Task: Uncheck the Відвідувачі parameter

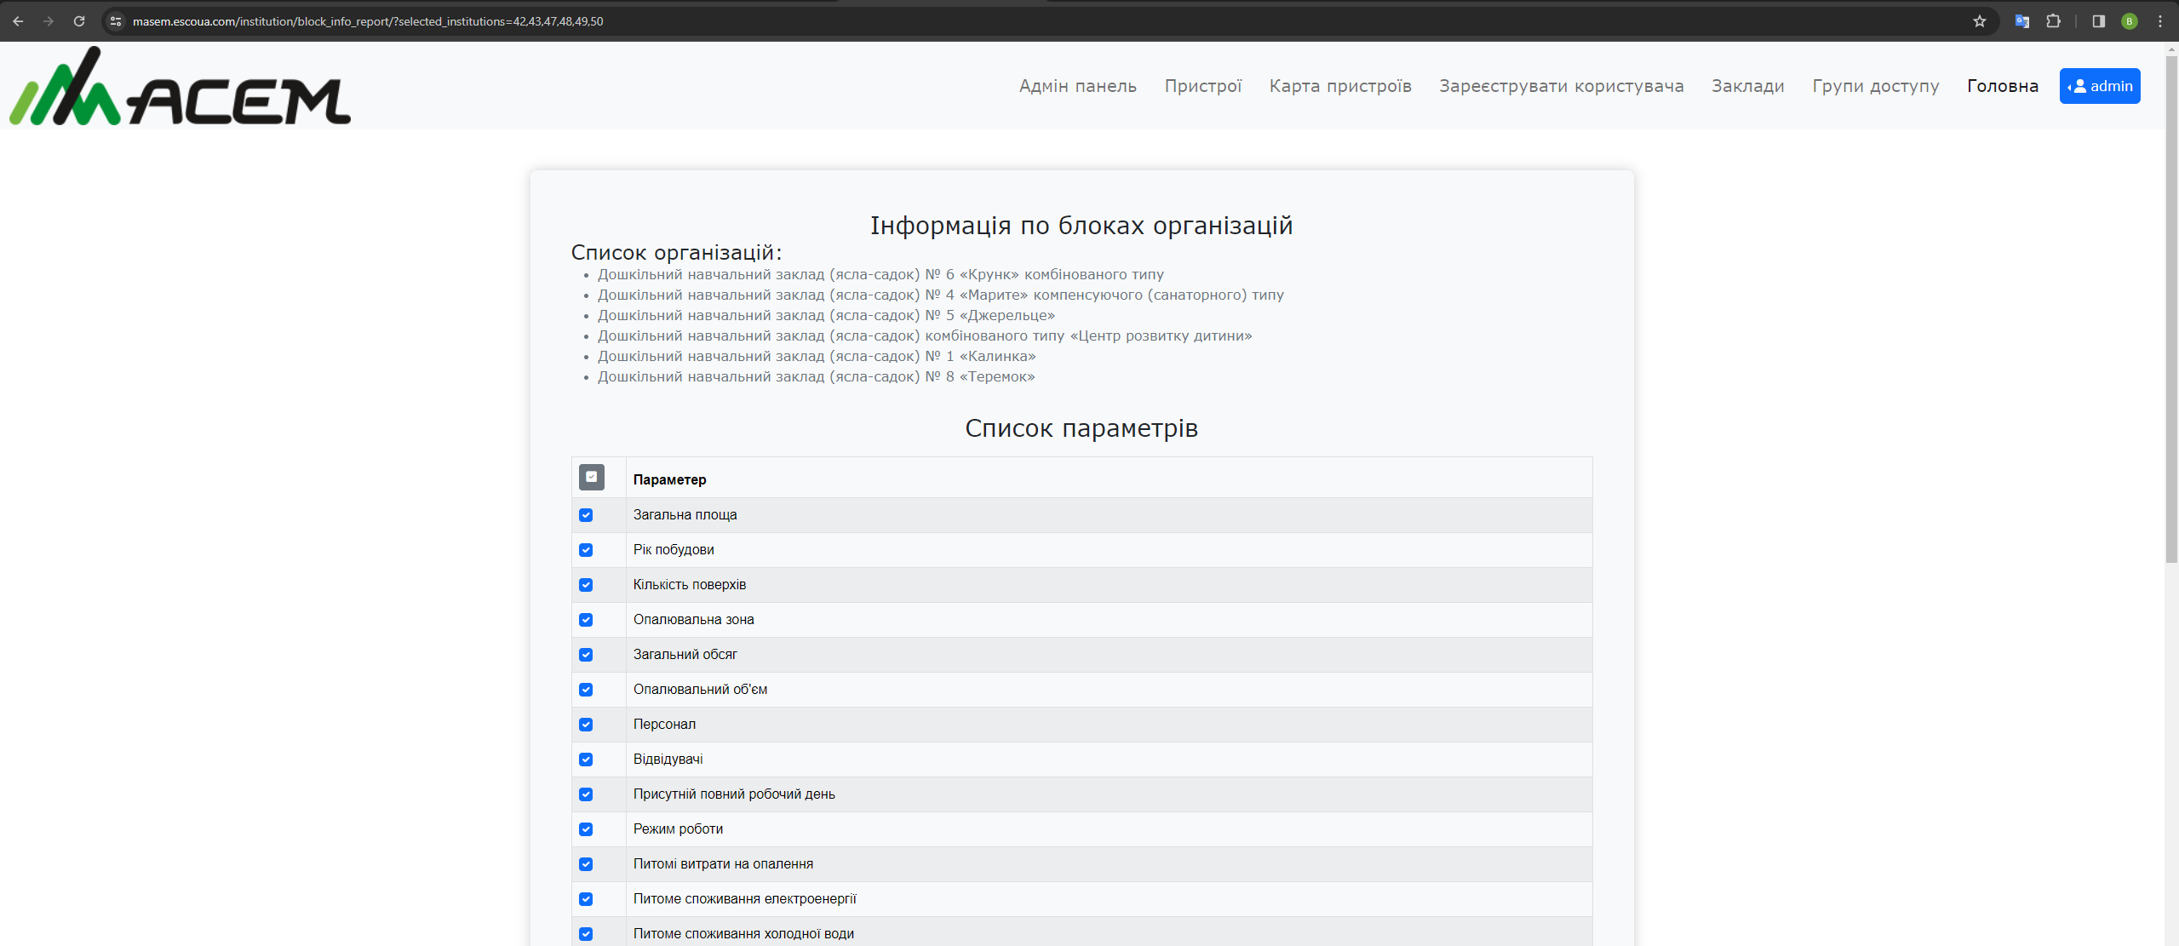Action: click(x=586, y=760)
